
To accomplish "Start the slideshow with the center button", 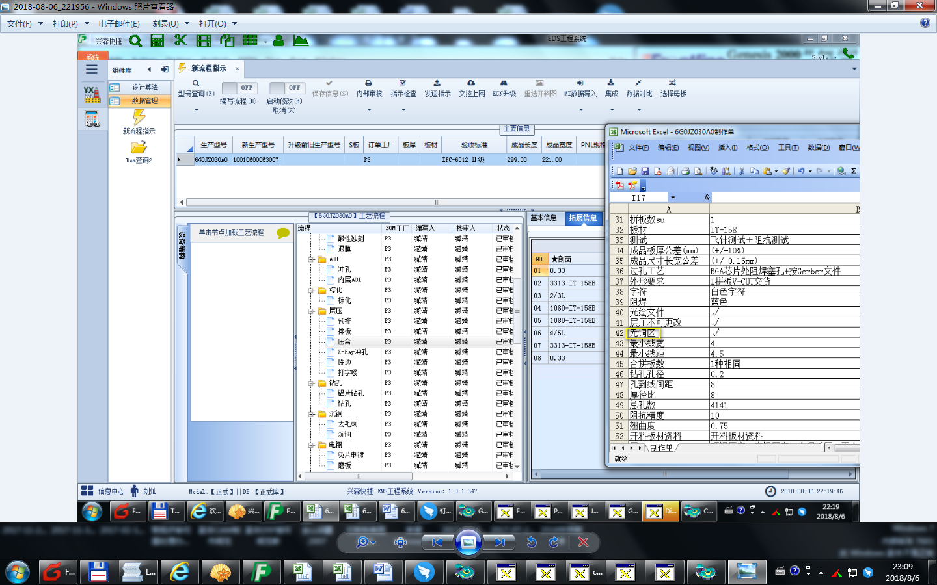I will (x=468, y=542).
